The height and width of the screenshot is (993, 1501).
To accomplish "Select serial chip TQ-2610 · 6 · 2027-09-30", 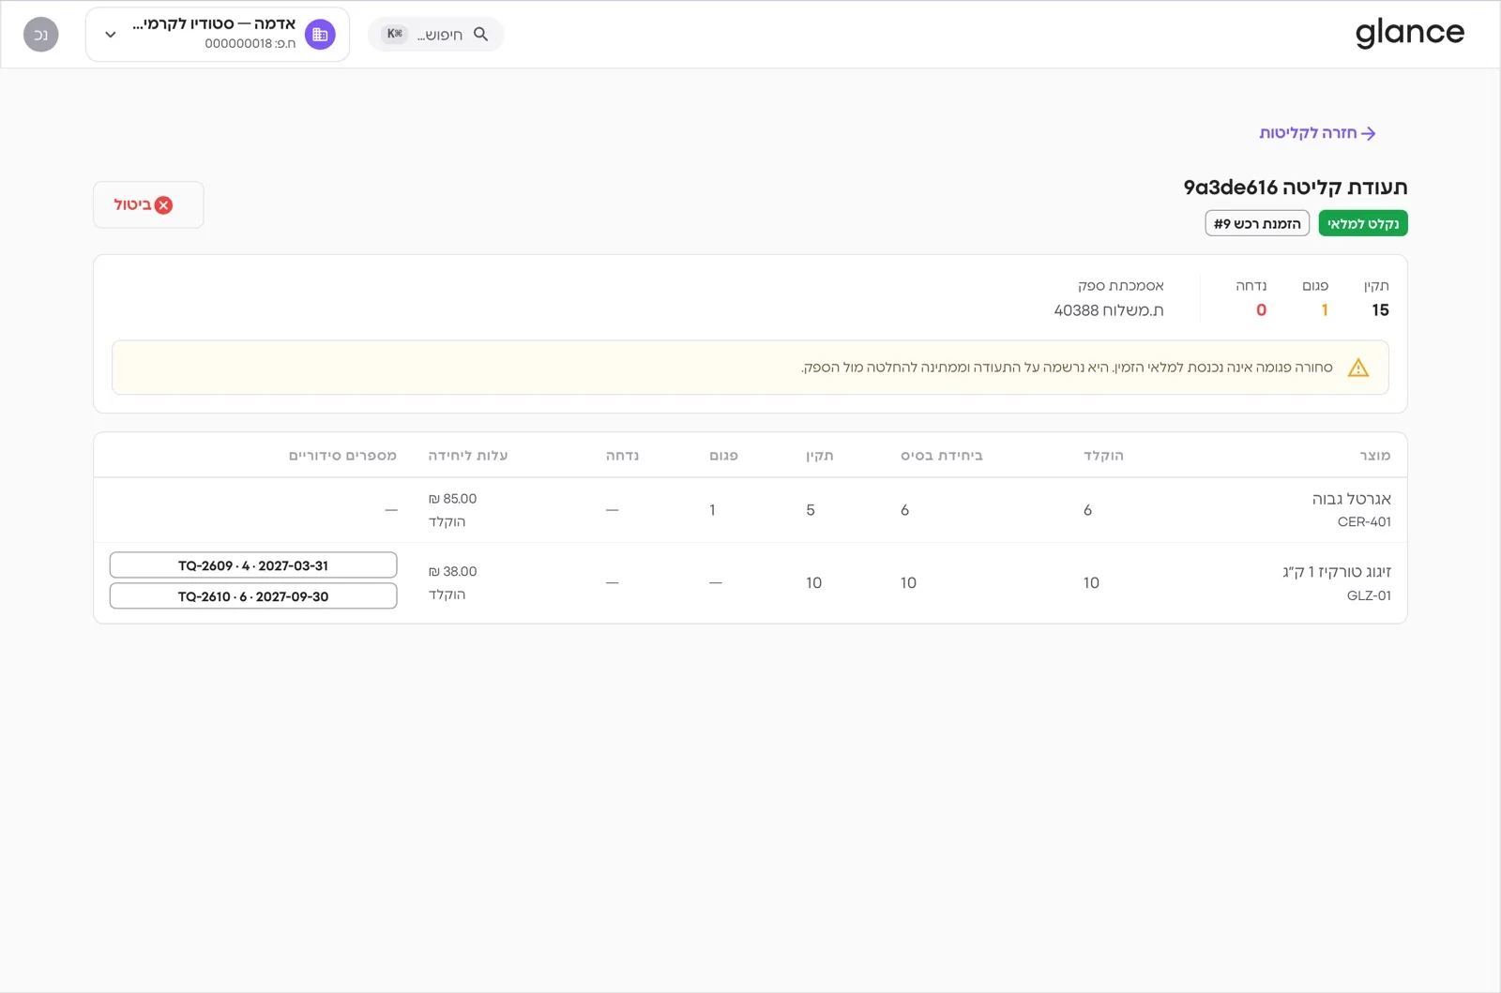I will coord(253,596).
